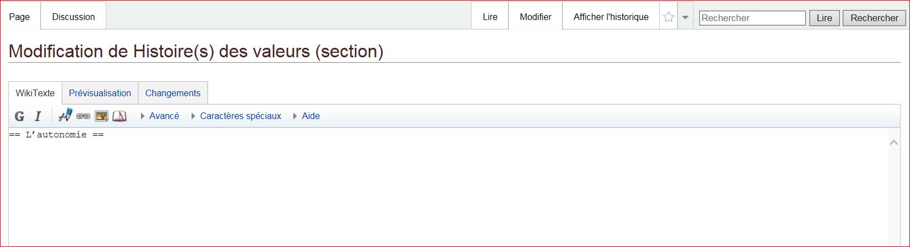Screen dimensions: 910x247
Task: Open the Discussion tab
Action: 73,17
